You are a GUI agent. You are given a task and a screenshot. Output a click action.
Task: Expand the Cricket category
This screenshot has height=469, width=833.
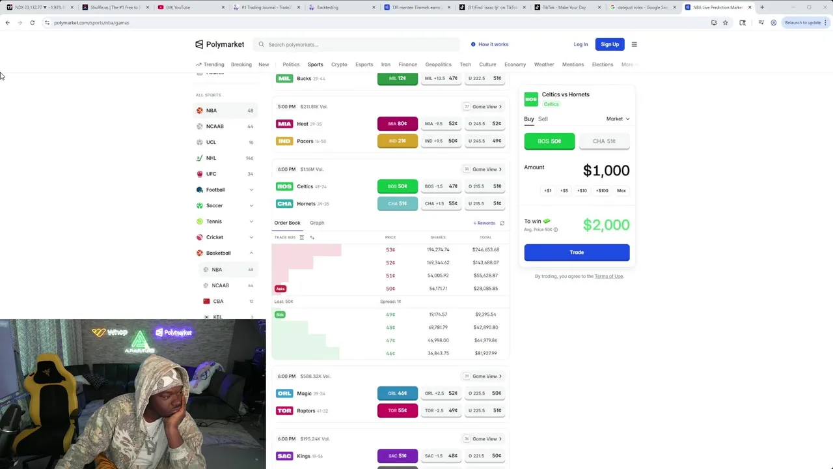click(251, 237)
